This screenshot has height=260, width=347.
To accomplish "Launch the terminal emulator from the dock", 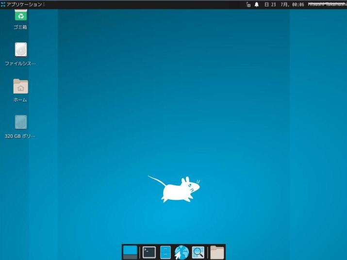I will point(149,252).
